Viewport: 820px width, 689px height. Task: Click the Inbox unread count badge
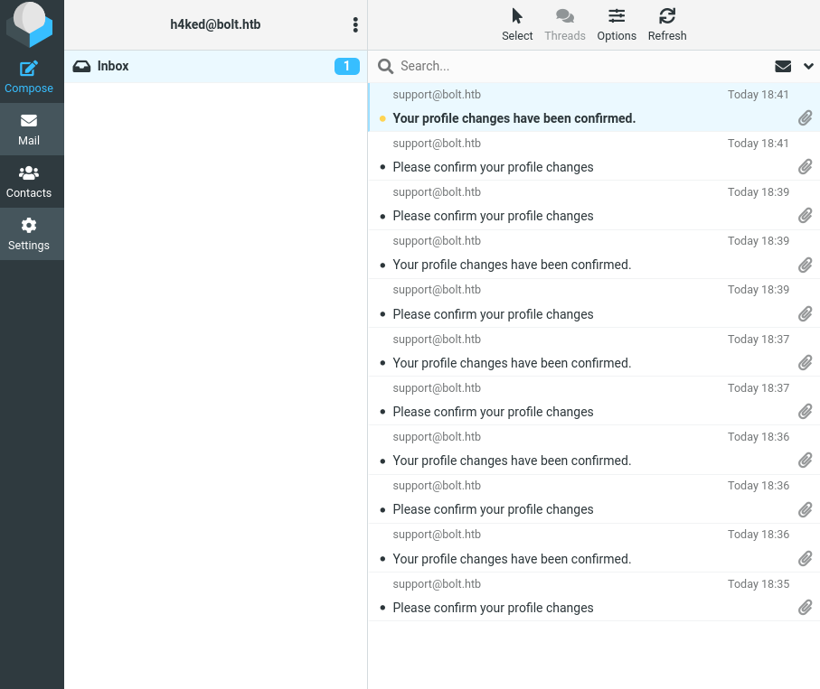(x=346, y=66)
